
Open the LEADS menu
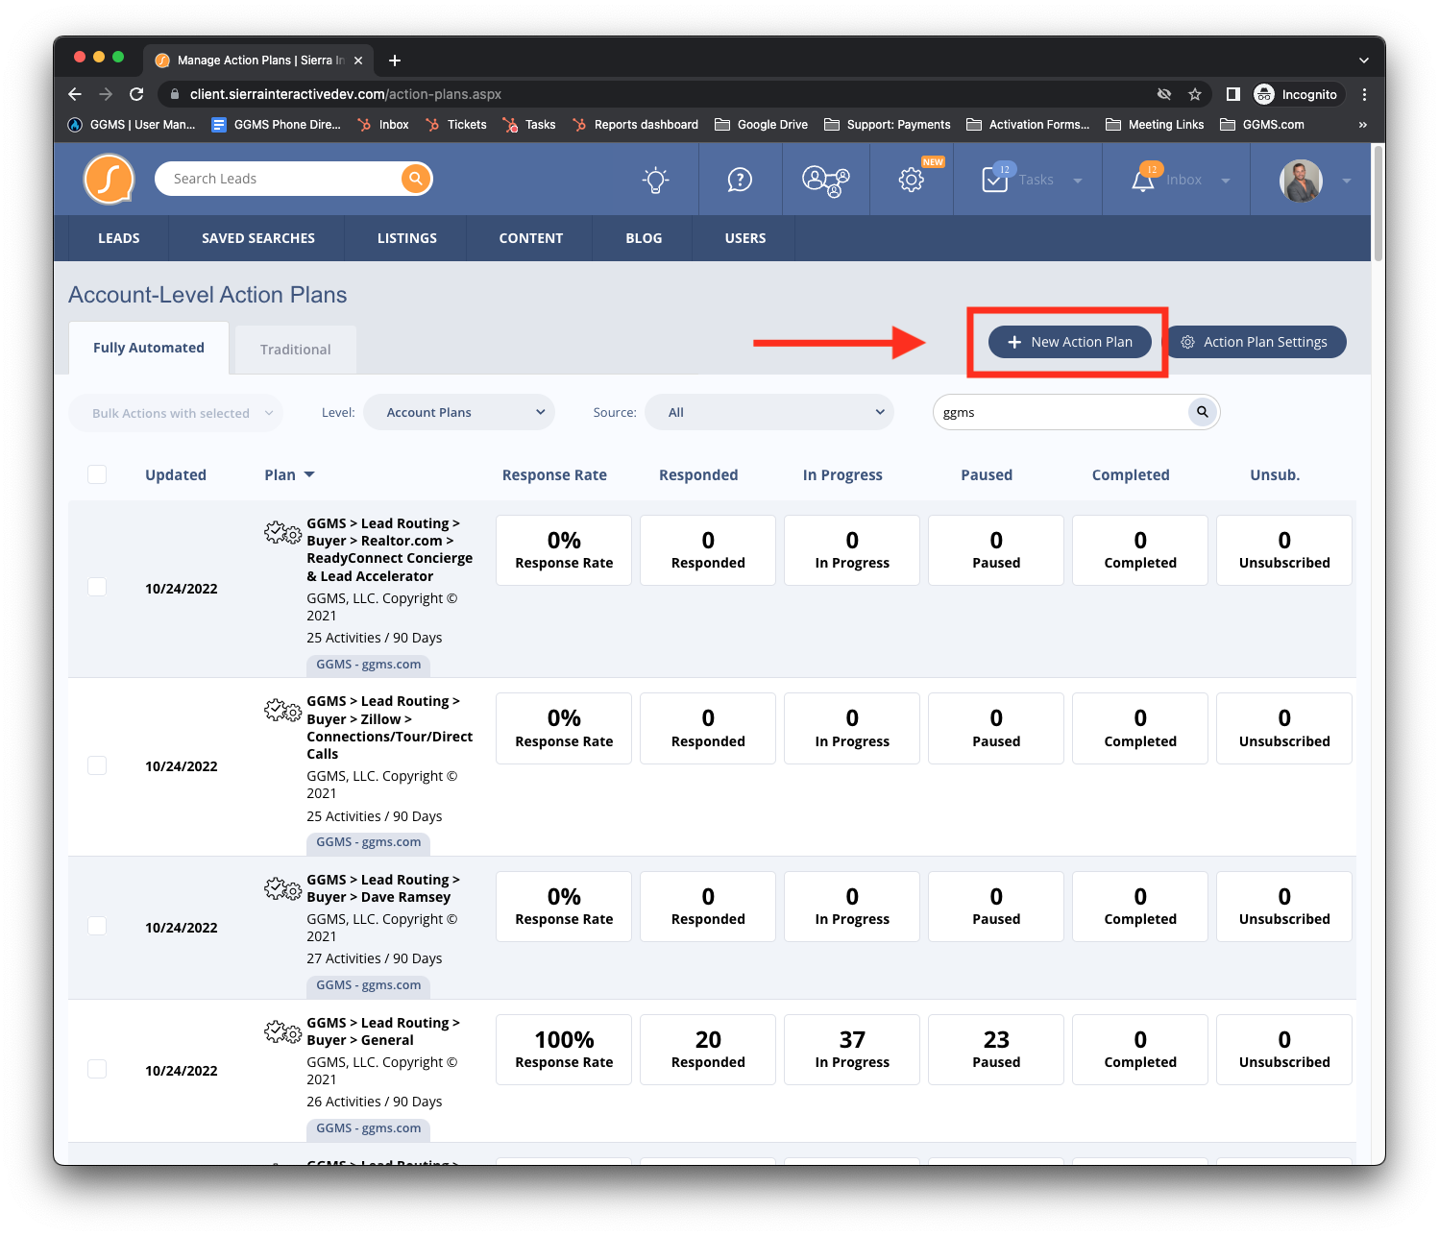tap(119, 238)
